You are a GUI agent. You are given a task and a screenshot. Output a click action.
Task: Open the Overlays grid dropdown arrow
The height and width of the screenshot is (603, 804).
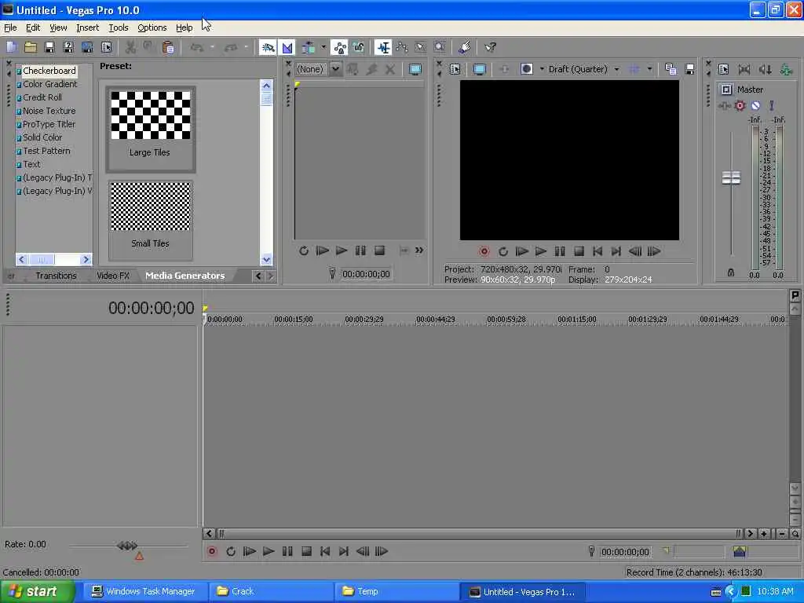pos(649,69)
